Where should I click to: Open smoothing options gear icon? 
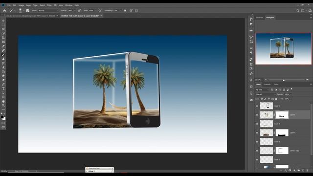tap(125, 11)
